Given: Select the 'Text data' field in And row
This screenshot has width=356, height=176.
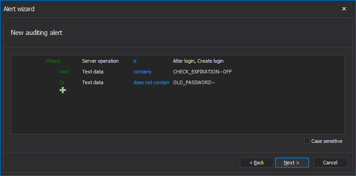Looking at the screenshot, I should (x=93, y=72).
